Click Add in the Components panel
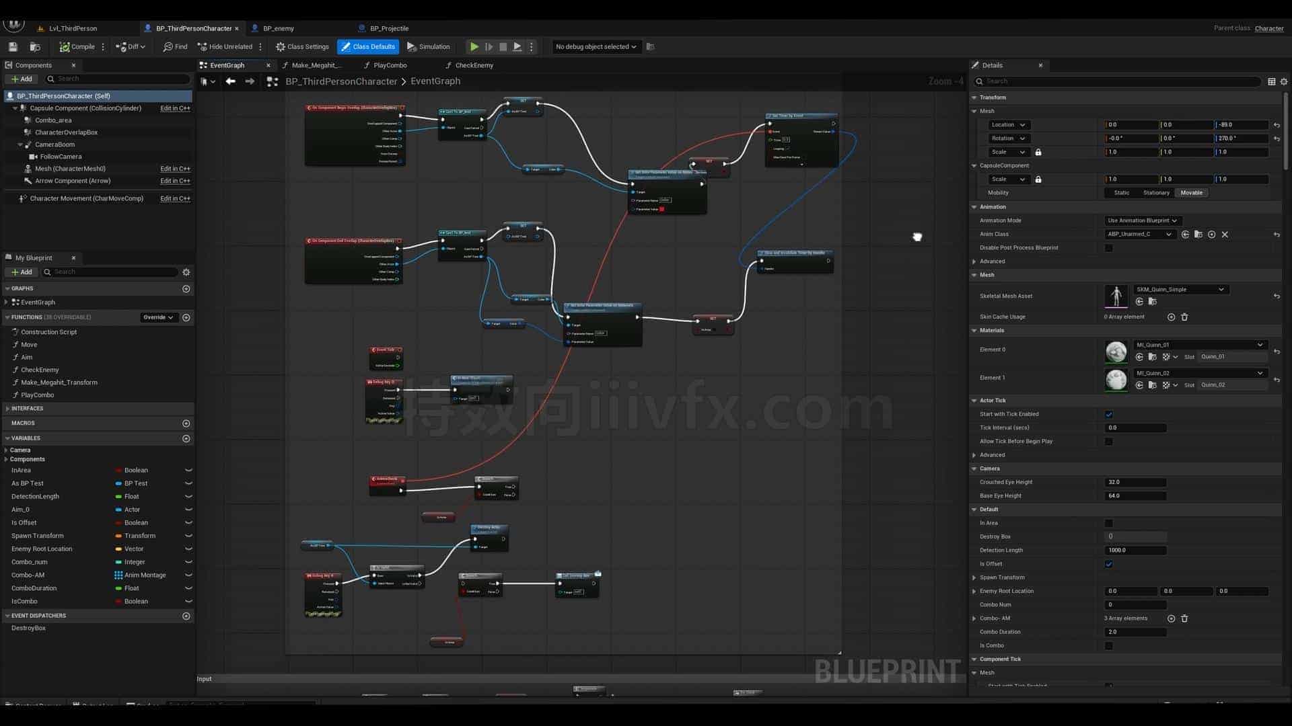 point(22,79)
